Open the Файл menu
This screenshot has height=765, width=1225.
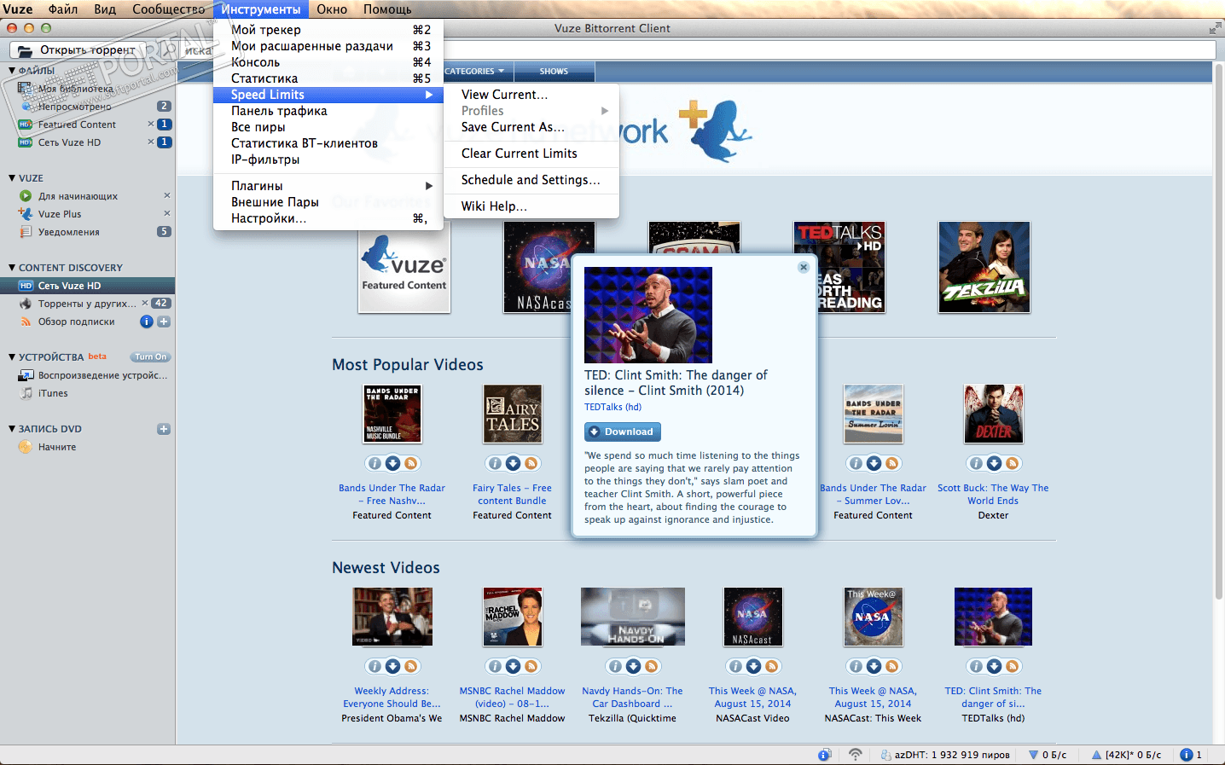(63, 9)
